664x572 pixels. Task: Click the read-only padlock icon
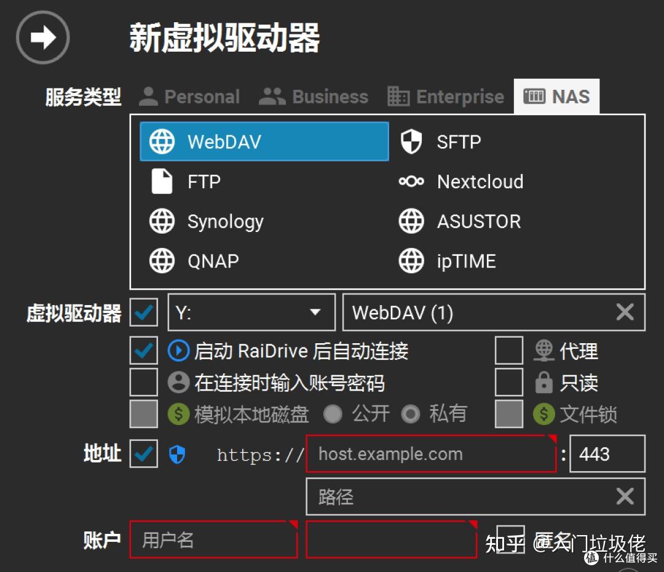point(544,382)
